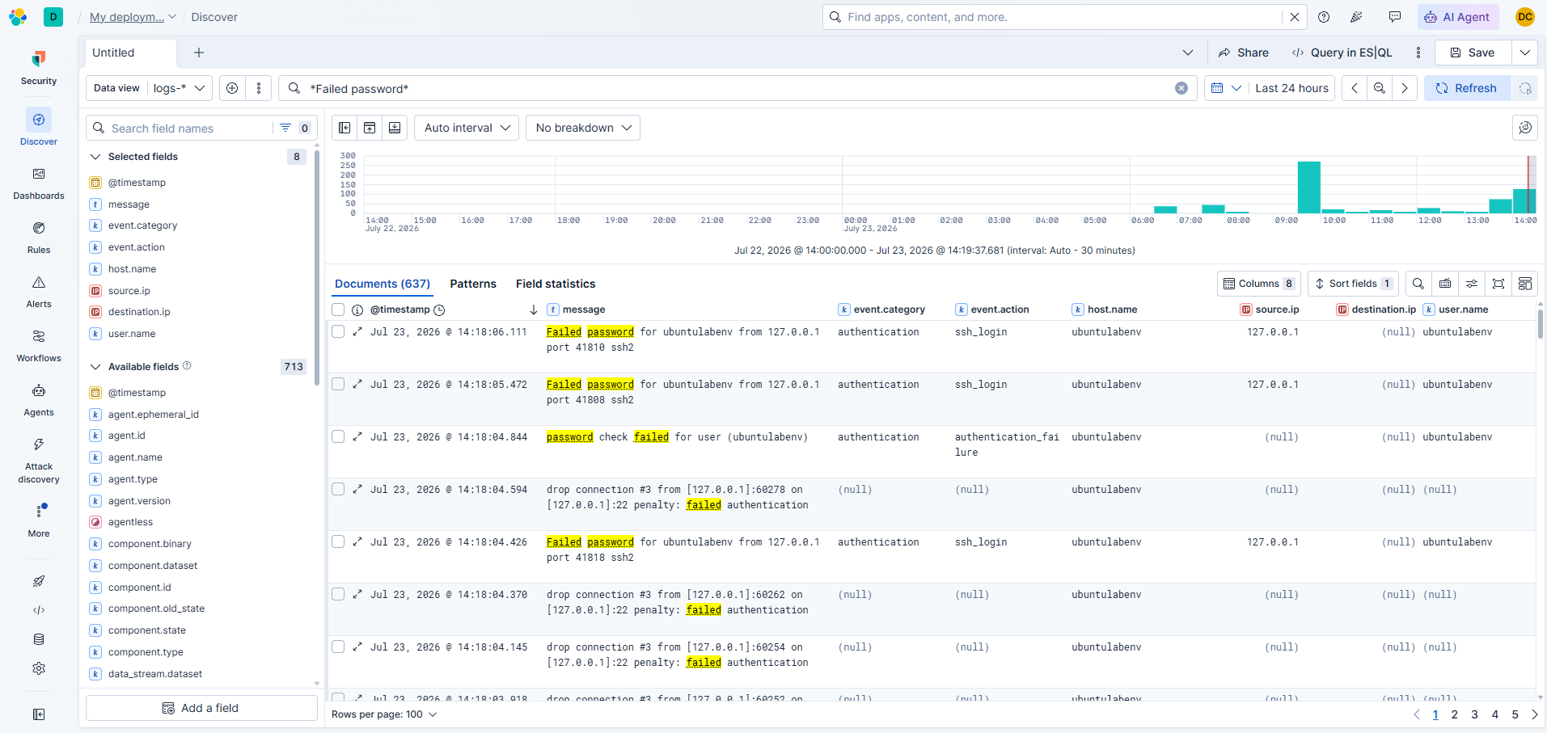Clear the global search field
1547x733 pixels.
[x=1295, y=17]
